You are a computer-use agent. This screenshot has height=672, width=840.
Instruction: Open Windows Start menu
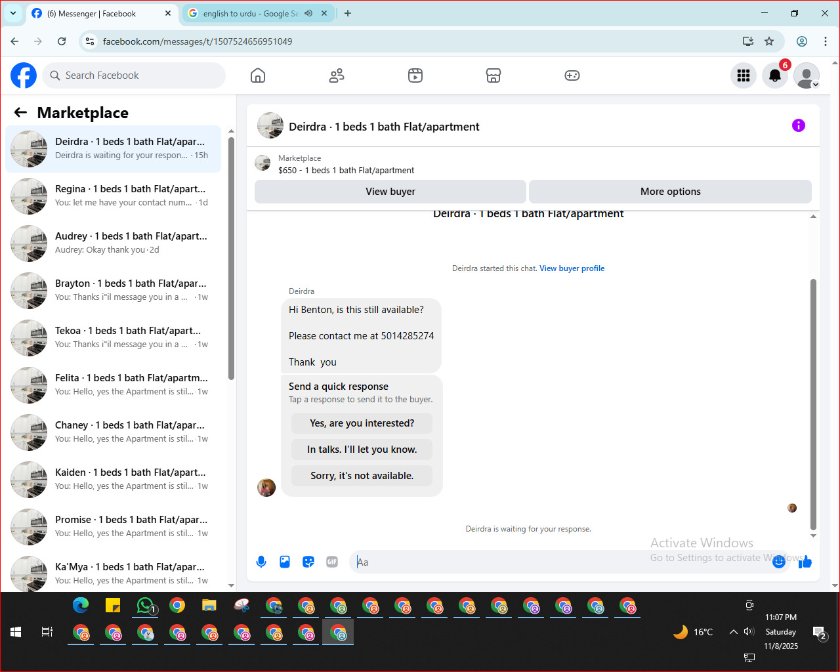point(16,632)
